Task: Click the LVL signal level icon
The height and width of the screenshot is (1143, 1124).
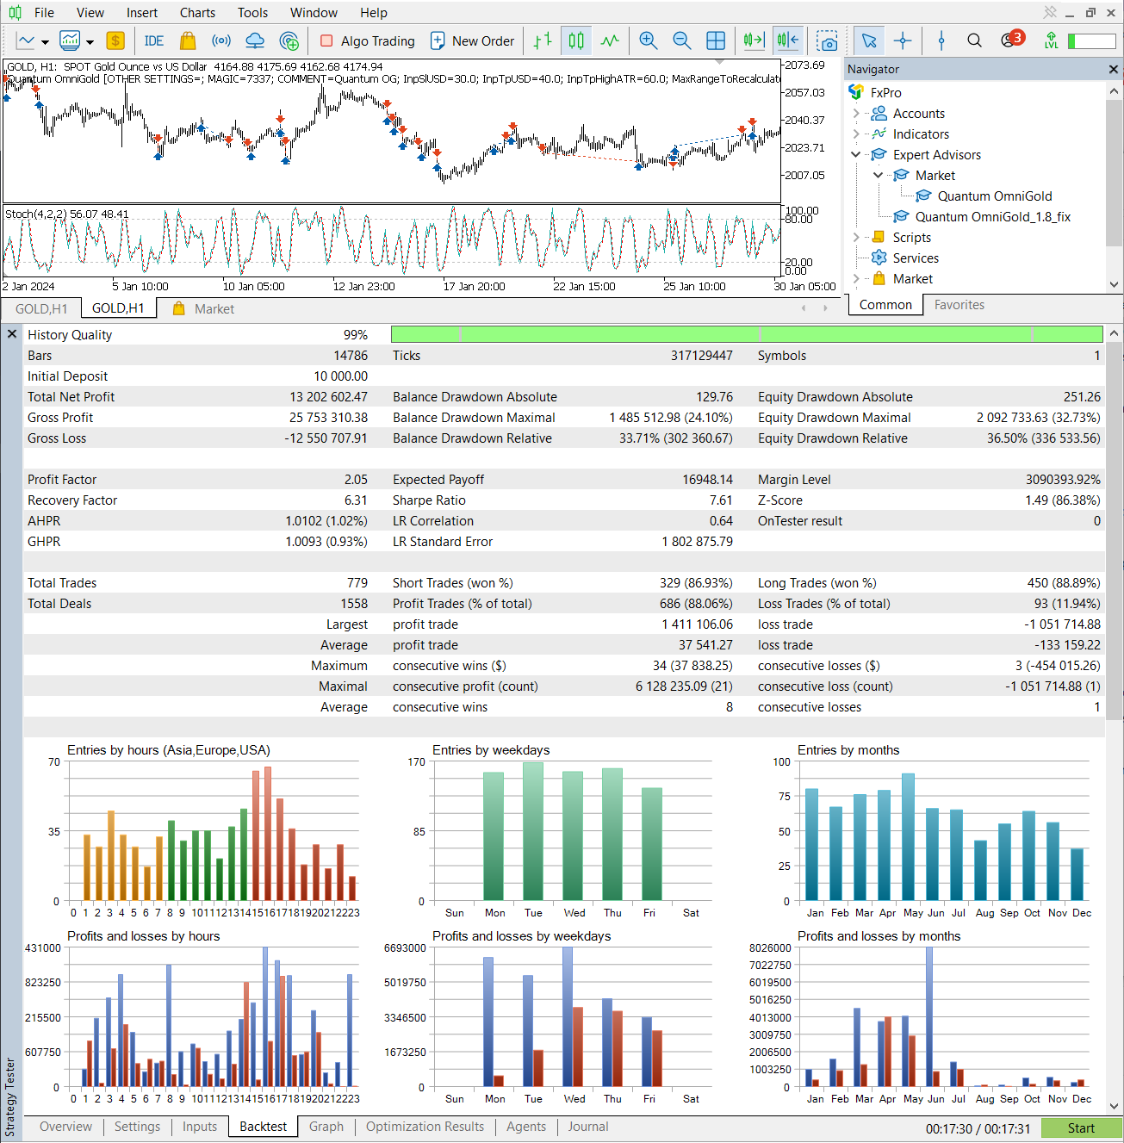Action: click(x=1051, y=40)
